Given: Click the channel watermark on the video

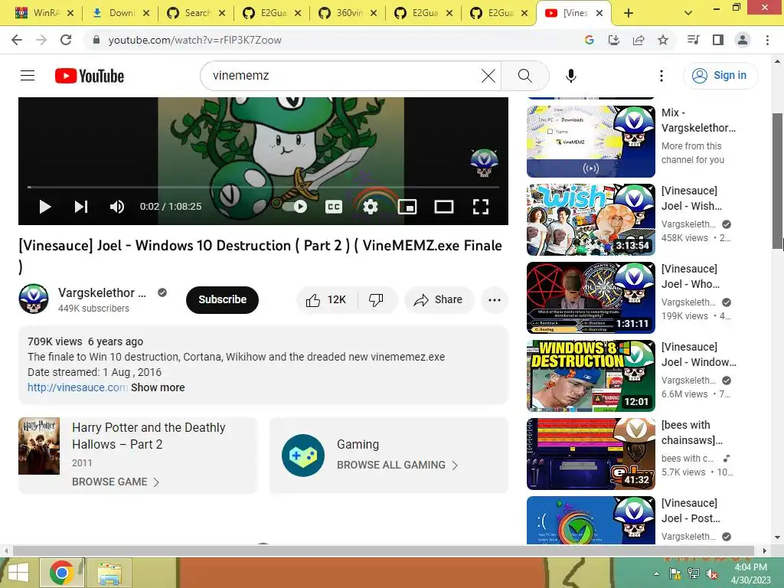Looking at the screenshot, I should (x=484, y=162).
